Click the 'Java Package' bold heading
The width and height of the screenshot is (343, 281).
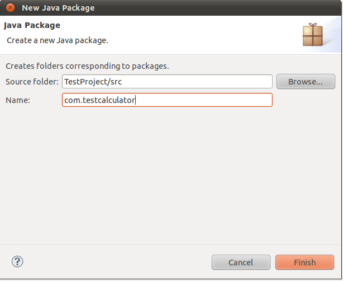click(x=32, y=25)
